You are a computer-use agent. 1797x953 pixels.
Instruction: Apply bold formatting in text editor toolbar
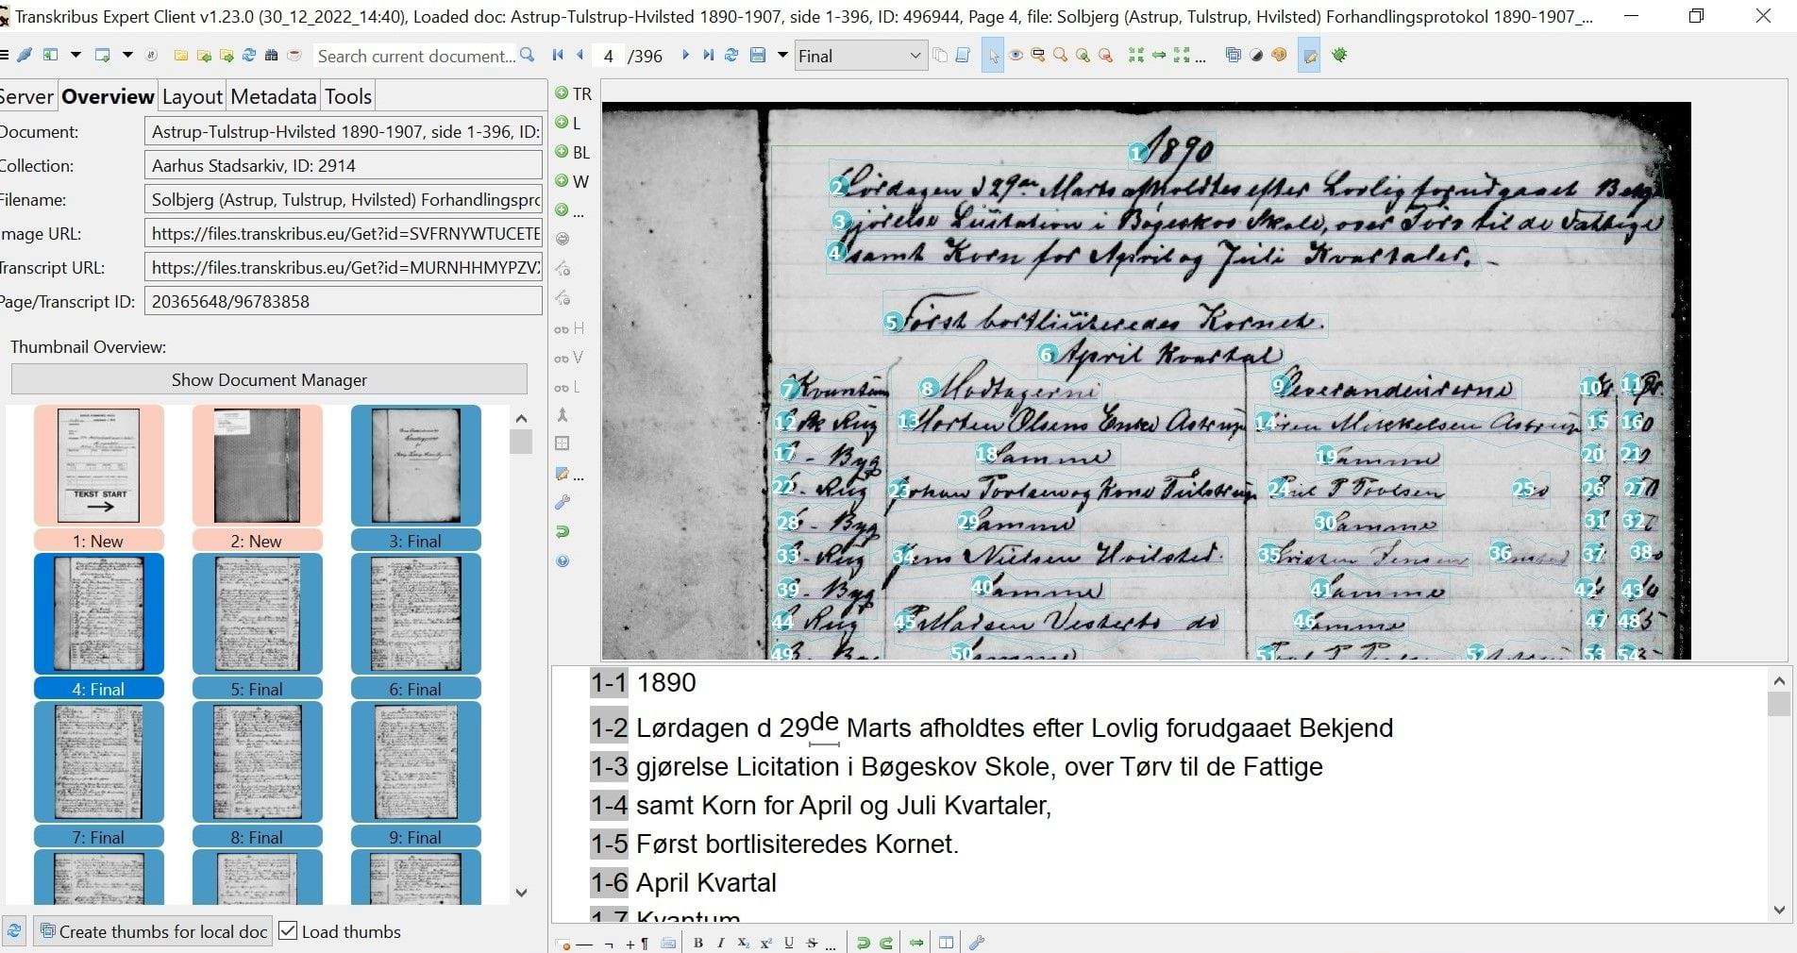click(697, 943)
